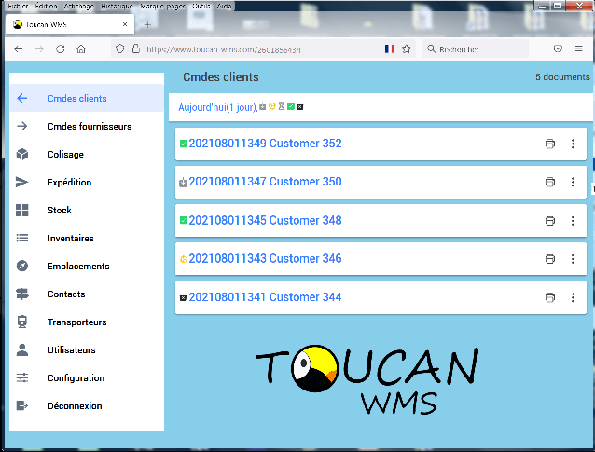
Task: Open the Aujourd'hui(1 jour) date filter
Action: tap(218, 107)
